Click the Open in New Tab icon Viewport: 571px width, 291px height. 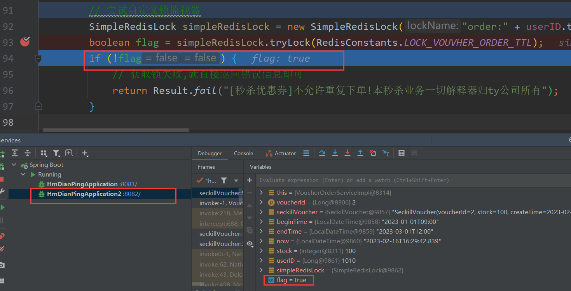tap(69, 153)
